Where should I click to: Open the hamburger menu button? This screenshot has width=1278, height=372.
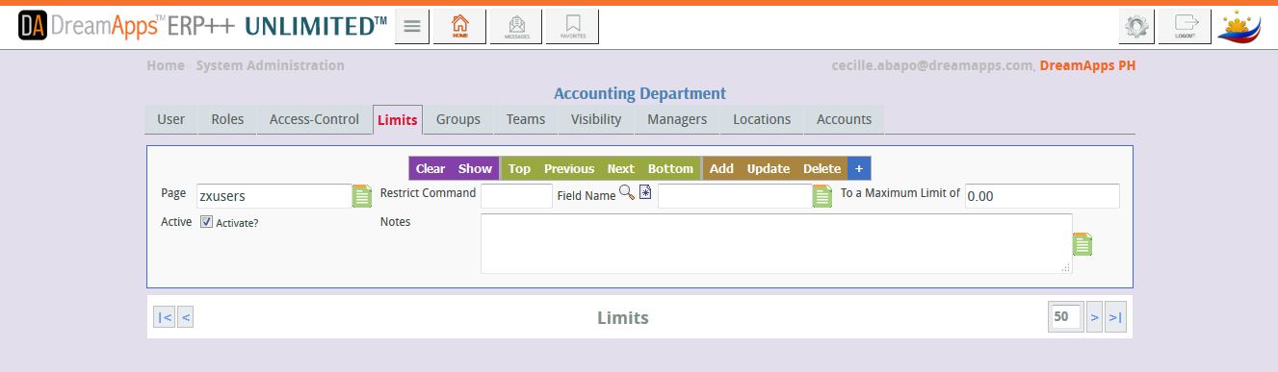pos(412,26)
